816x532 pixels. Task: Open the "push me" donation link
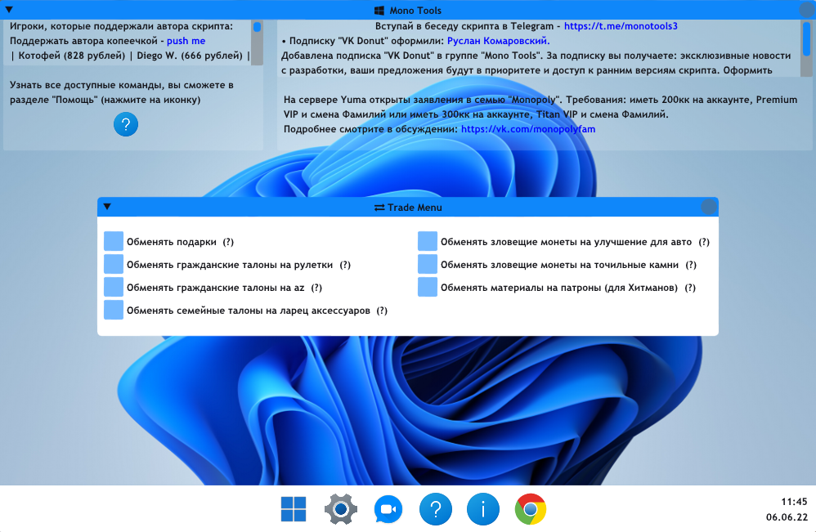186,41
